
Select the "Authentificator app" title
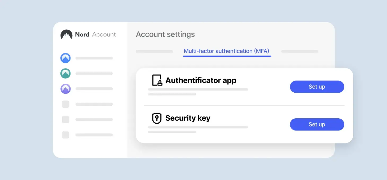click(x=201, y=80)
